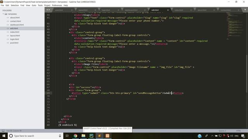Toggle the sidebar panel switcher icon in status bar
The width and height of the screenshot is (248, 139).
pyautogui.click(x=3, y=131)
